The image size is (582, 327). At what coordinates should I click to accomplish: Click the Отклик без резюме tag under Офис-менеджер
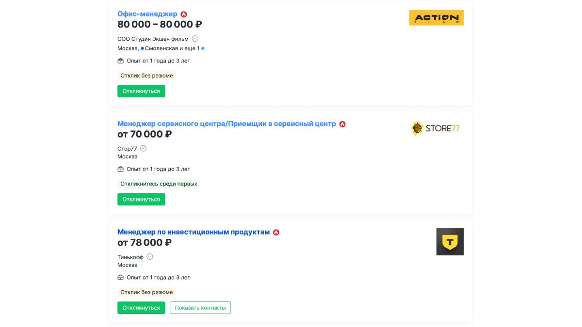coord(146,76)
